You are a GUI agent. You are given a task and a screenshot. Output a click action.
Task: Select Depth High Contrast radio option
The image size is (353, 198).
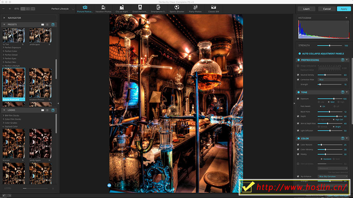tap(319, 120)
